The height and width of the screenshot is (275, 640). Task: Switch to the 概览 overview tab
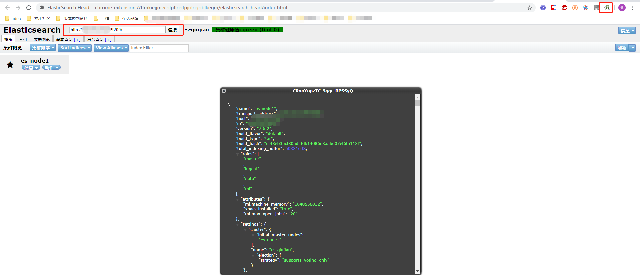point(8,39)
